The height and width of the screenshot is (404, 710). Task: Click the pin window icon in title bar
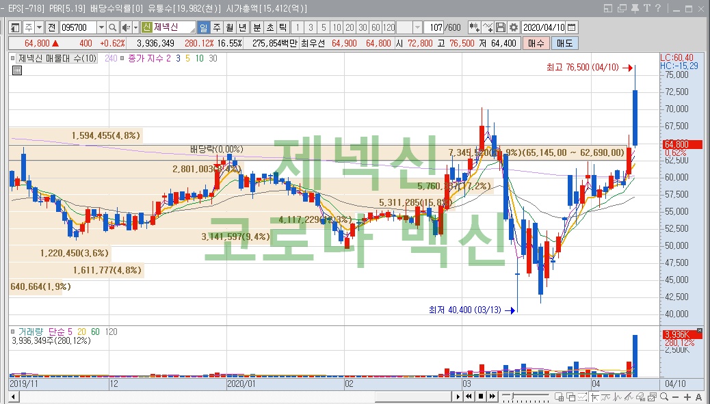635,8
